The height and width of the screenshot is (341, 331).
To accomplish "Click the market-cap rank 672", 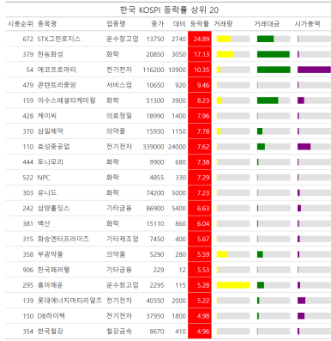I will point(28,39).
